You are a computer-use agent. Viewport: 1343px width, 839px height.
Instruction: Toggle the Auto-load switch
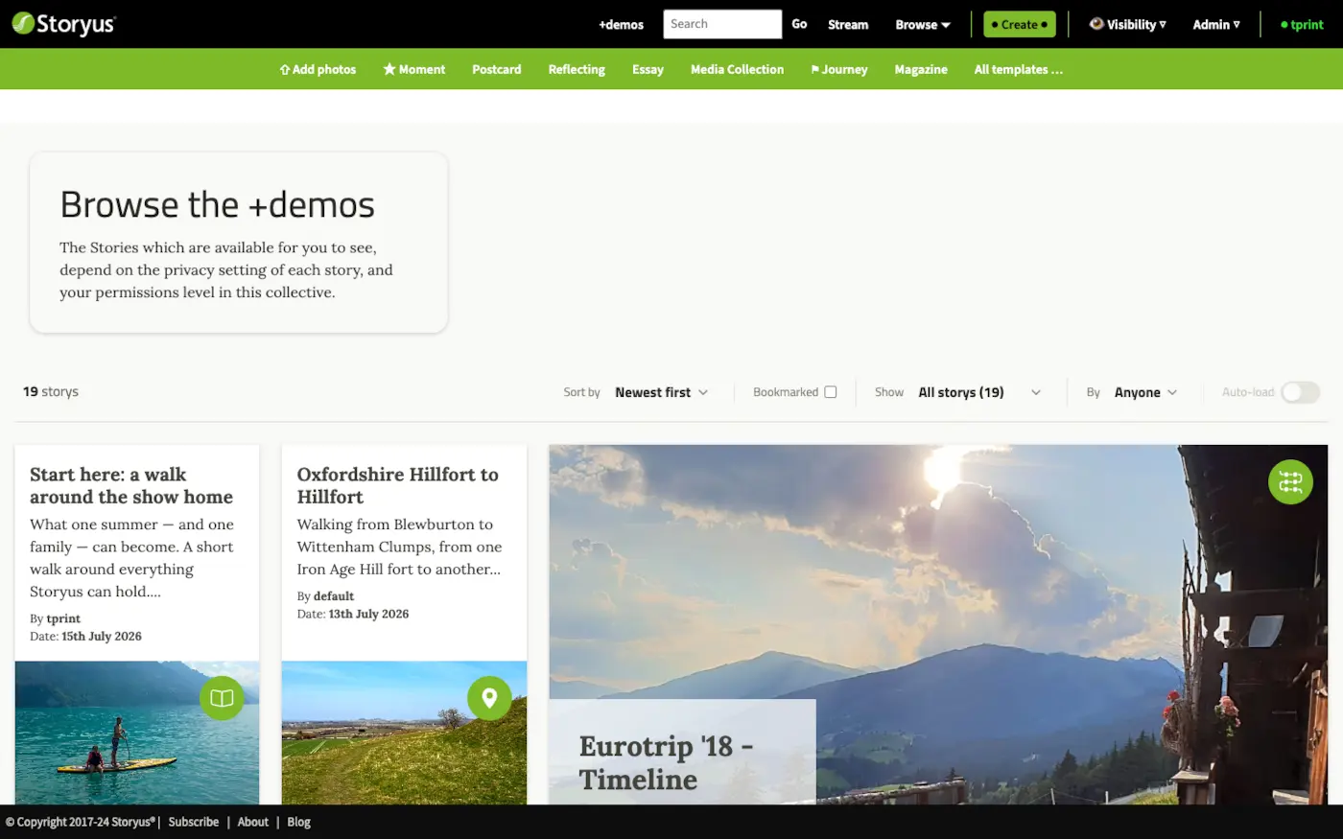pyautogui.click(x=1301, y=392)
